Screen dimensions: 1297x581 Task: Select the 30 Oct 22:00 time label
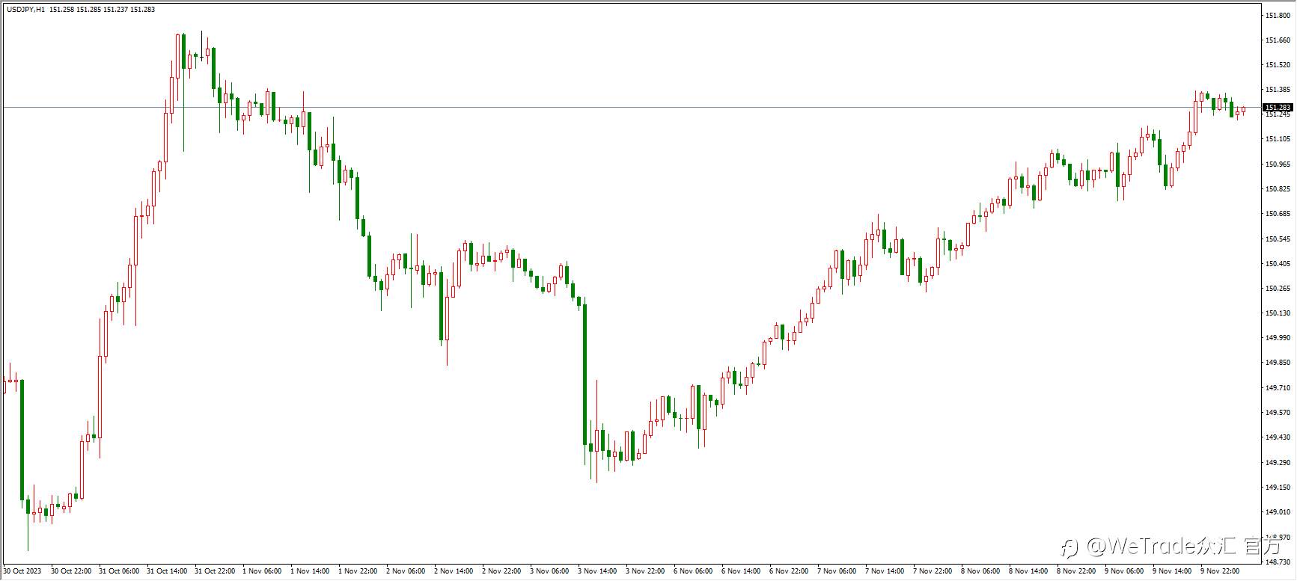(x=70, y=571)
